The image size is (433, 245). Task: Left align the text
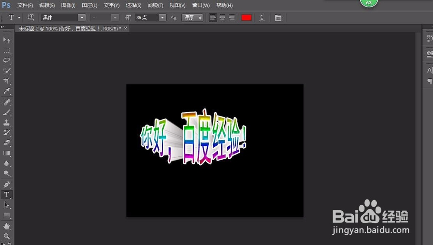[x=213, y=18]
